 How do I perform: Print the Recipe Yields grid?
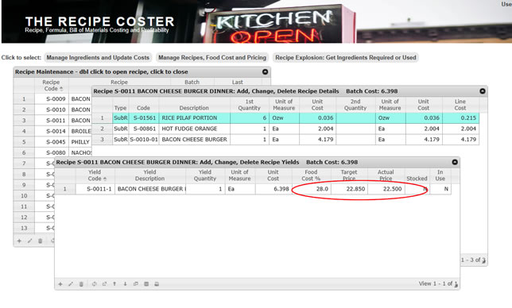coord(157,284)
